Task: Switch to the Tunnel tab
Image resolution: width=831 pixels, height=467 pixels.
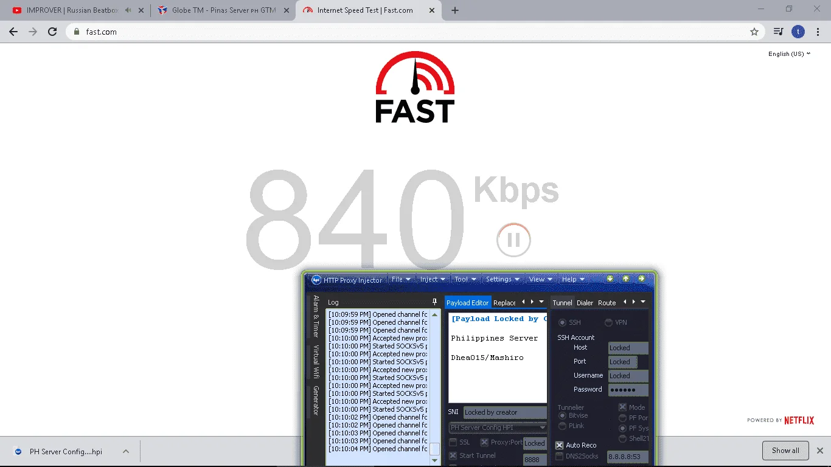Action: pyautogui.click(x=562, y=303)
